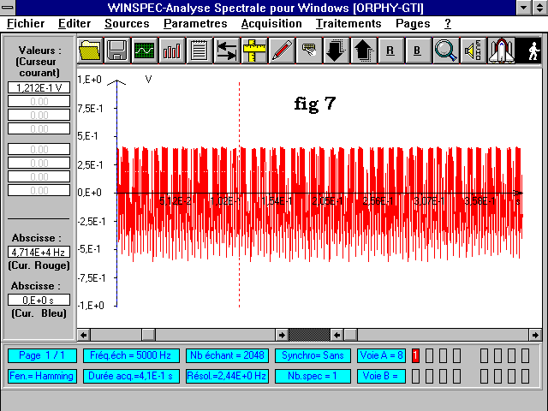This screenshot has height=411, width=548.
Task: Click the first scrollbar thumb
Action: point(148,335)
